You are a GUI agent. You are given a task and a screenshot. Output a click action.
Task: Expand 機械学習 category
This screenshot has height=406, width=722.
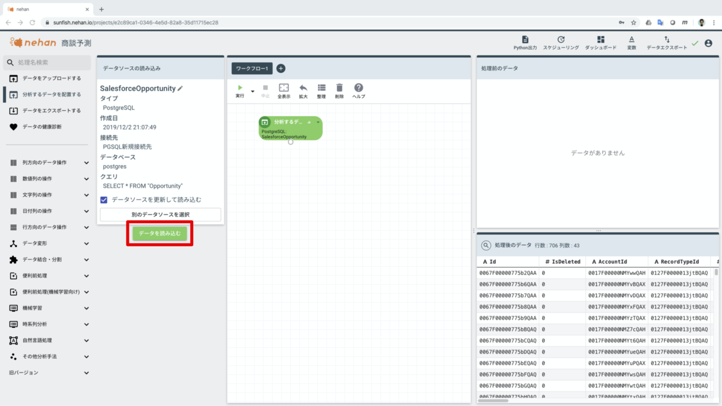click(x=48, y=308)
